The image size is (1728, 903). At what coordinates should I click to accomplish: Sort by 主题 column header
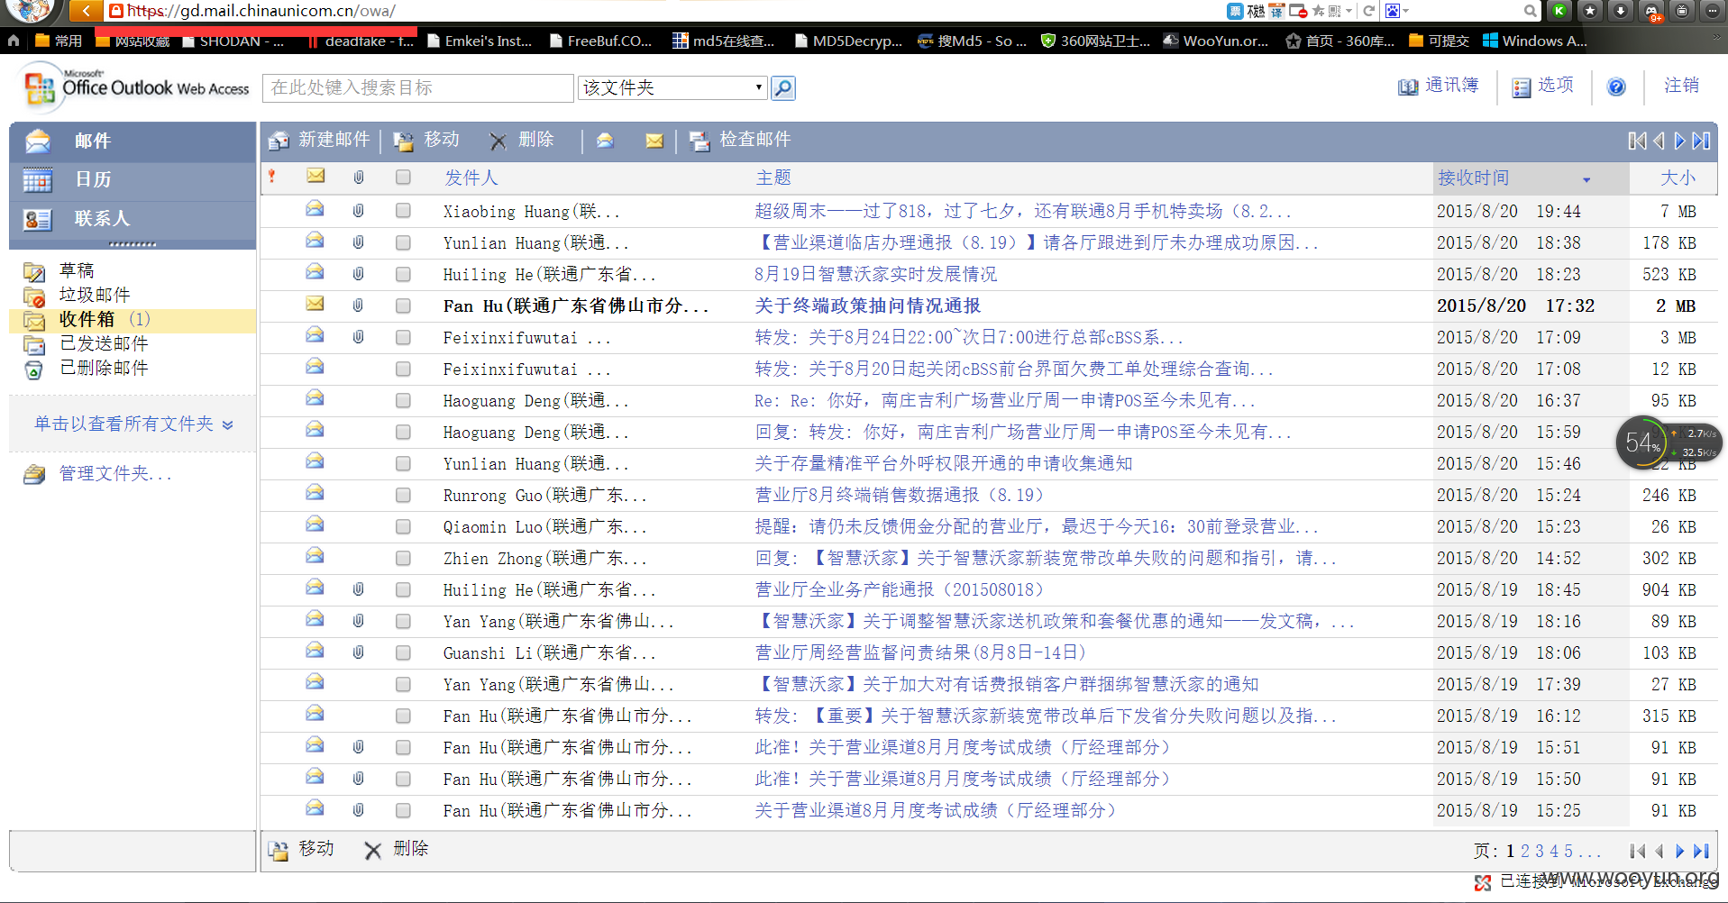773,178
